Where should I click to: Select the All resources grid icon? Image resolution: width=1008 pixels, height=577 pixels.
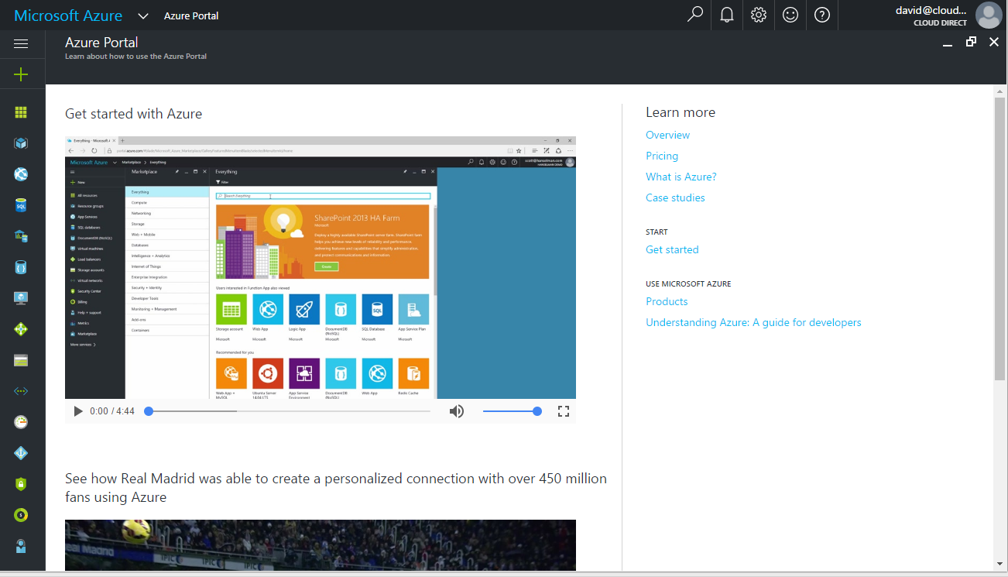21,111
